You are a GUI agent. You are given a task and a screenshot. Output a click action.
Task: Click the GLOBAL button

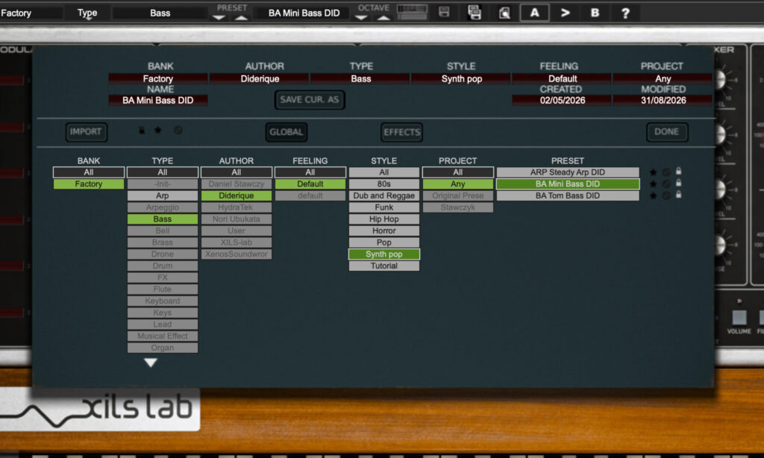[x=286, y=131]
